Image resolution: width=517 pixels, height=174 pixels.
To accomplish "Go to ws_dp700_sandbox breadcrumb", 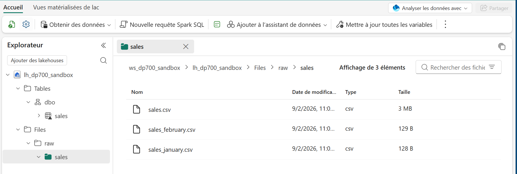I will click(155, 68).
